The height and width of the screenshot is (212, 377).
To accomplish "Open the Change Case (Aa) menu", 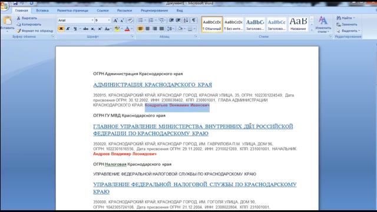I will [x=107, y=29].
